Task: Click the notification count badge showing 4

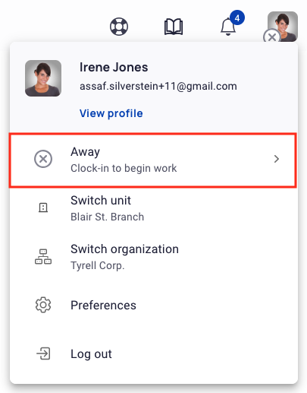Action: coord(237,17)
